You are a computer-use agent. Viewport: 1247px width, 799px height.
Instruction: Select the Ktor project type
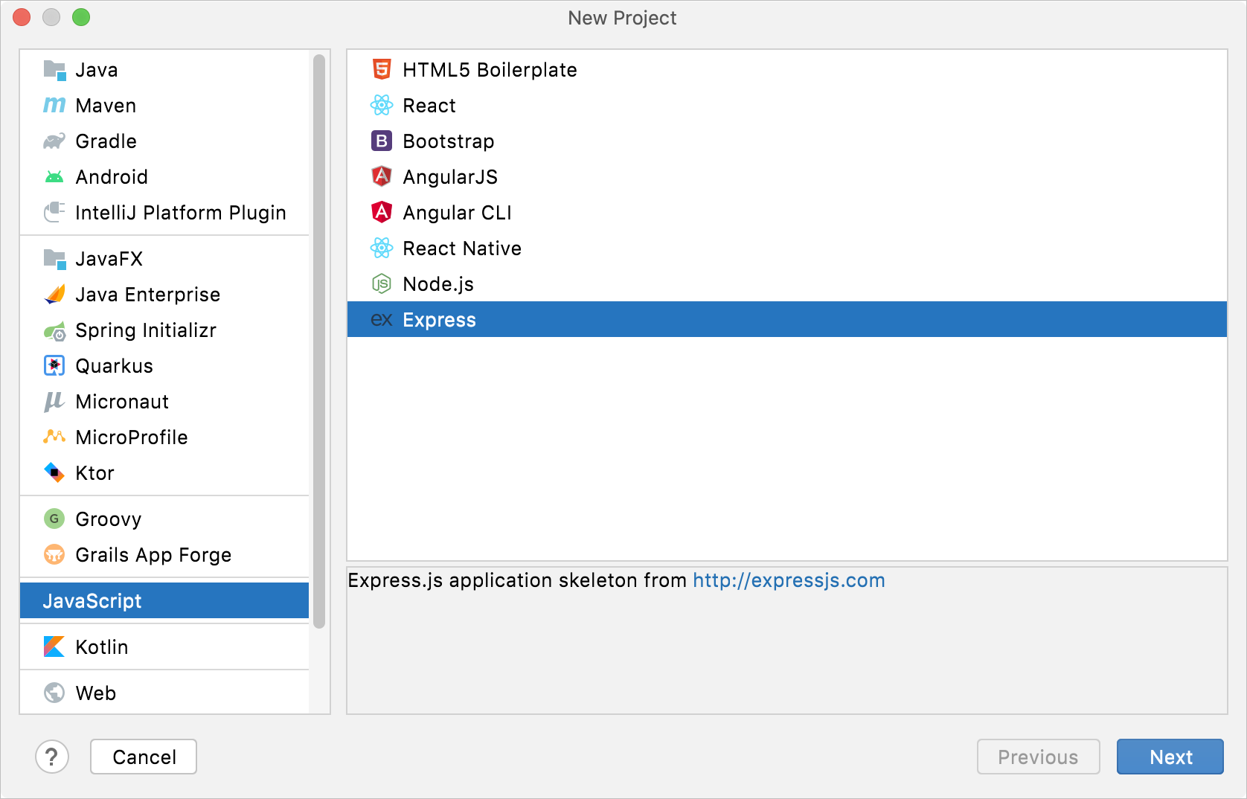(x=164, y=473)
